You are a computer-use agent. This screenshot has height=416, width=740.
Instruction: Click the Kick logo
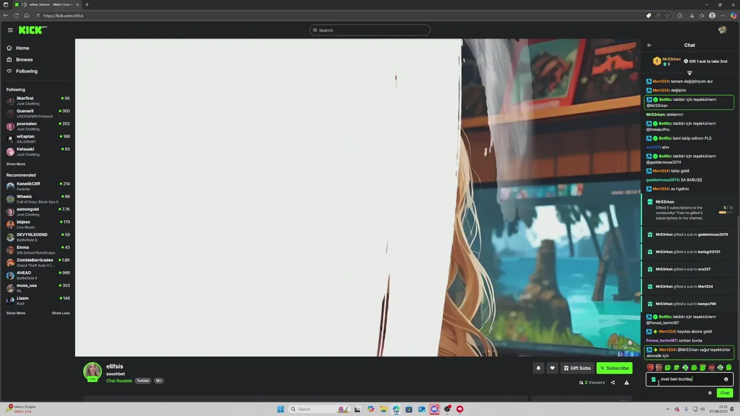coord(32,30)
